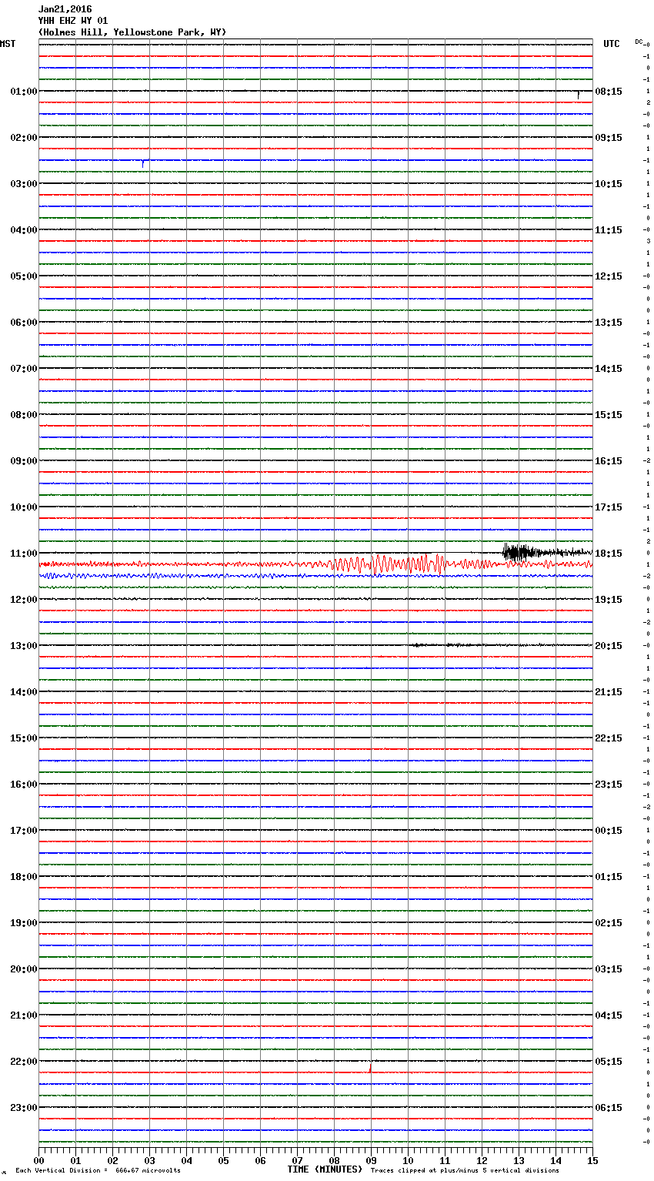Select the 22:00 MST time label
This screenshot has height=1181, width=654.
pos(24,1062)
